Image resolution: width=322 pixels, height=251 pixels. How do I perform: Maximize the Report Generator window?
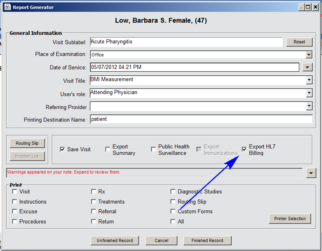coord(308,7)
